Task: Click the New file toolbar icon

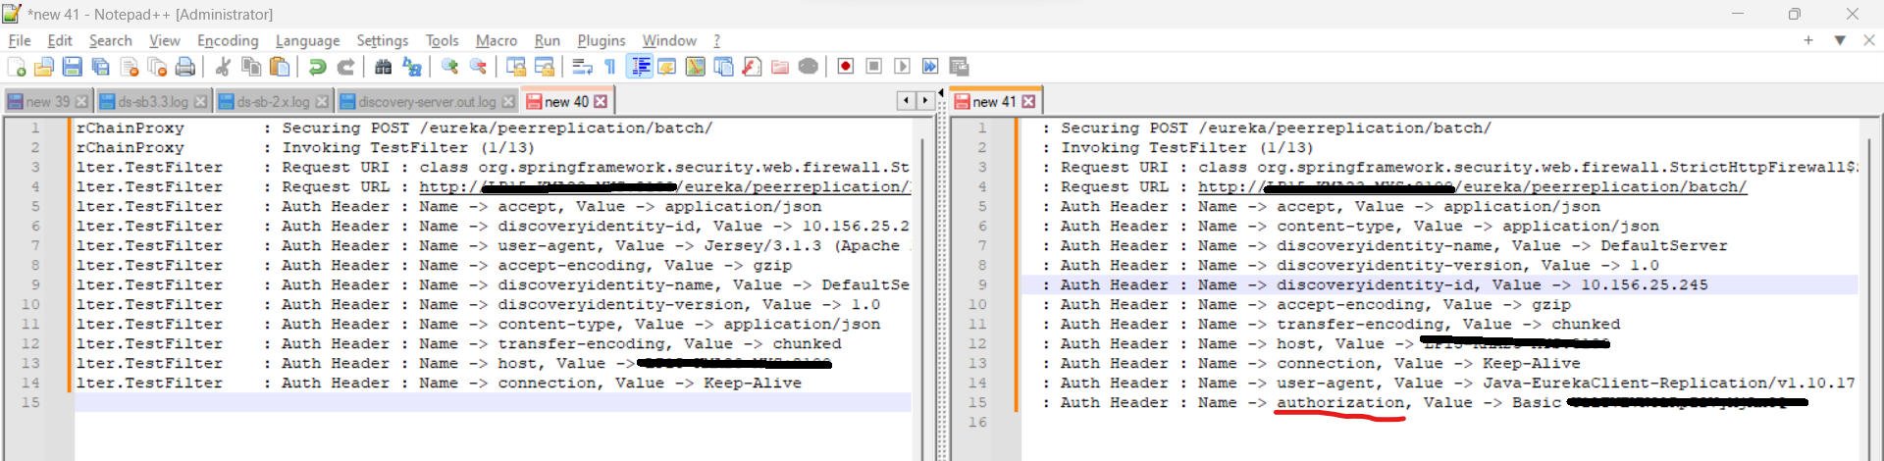Action: 17,67
